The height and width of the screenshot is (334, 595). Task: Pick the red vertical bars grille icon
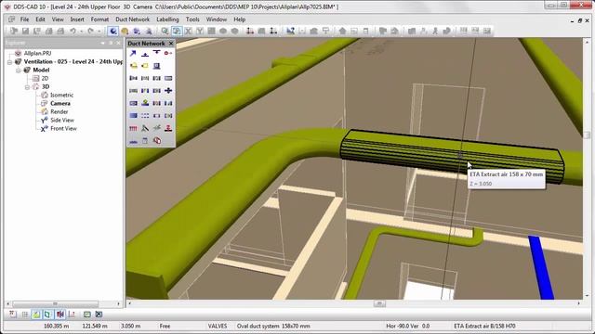[133, 128]
